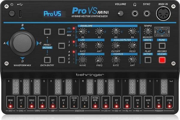This screenshot has height=120, width=180.
Task: Adjust the envelope R2 knob
Action: pyautogui.click(x=99, y=32)
